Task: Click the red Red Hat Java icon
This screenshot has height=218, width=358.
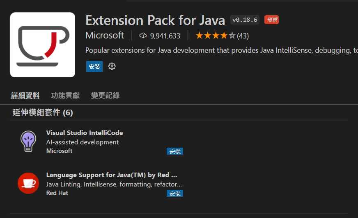Action: click(28, 183)
